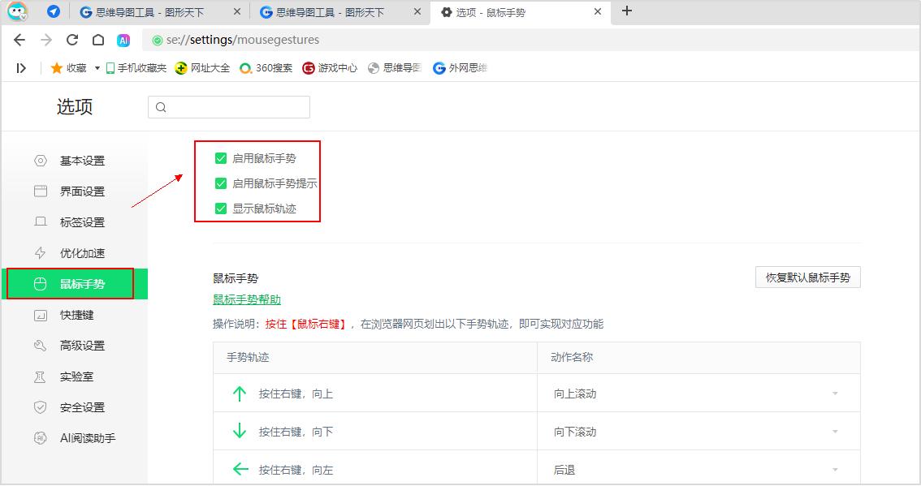Click the browser back arrow icon
Viewport: 921px width, 486px height.
pyautogui.click(x=19, y=40)
